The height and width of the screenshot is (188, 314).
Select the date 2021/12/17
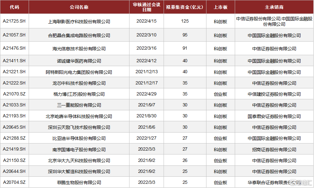pyautogui.click(x=147, y=83)
